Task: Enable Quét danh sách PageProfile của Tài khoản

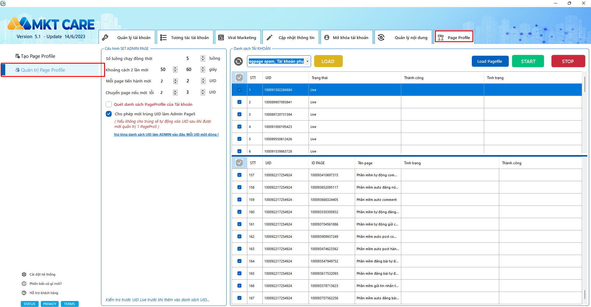Action: click(x=109, y=104)
